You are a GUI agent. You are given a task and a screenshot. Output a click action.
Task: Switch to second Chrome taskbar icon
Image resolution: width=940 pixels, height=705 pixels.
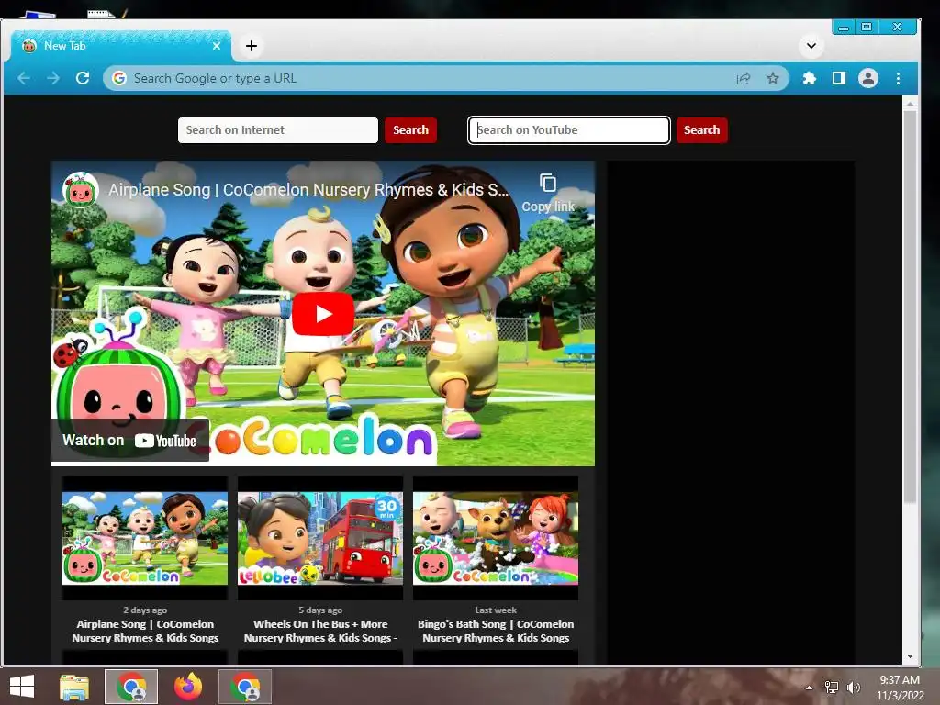245,687
